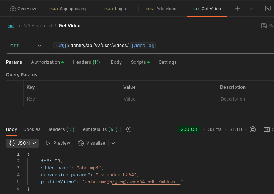The width and height of the screenshot is (274, 194).
Task: Click the HTTP request type icon
Action: click(x=11, y=26)
